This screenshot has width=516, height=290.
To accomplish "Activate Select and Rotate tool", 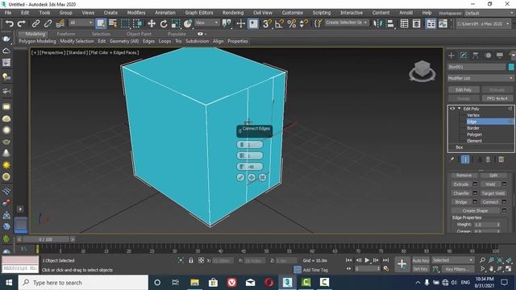I will (x=164, y=23).
